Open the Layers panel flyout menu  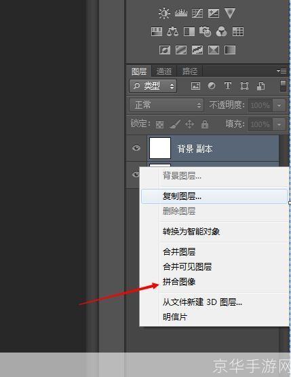tap(282, 71)
